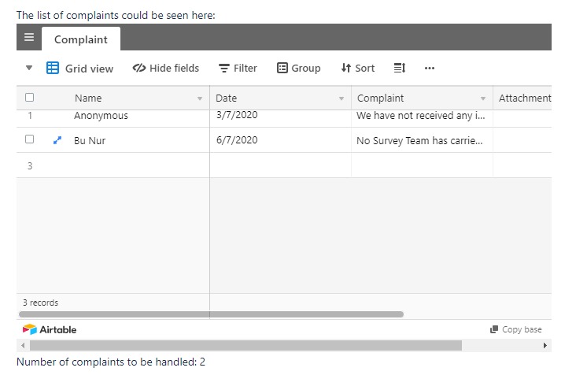Expand the Bu Nur record
The width and height of the screenshot is (576, 375).
[x=57, y=140]
